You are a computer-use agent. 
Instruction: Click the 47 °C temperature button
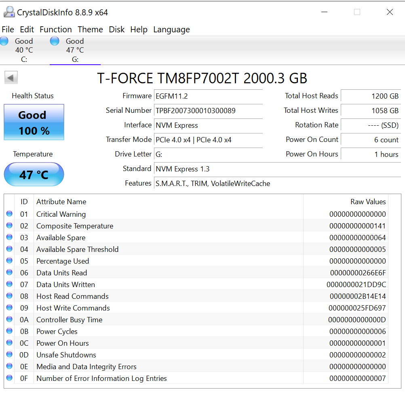pyautogui.click(x=34, y=175)
